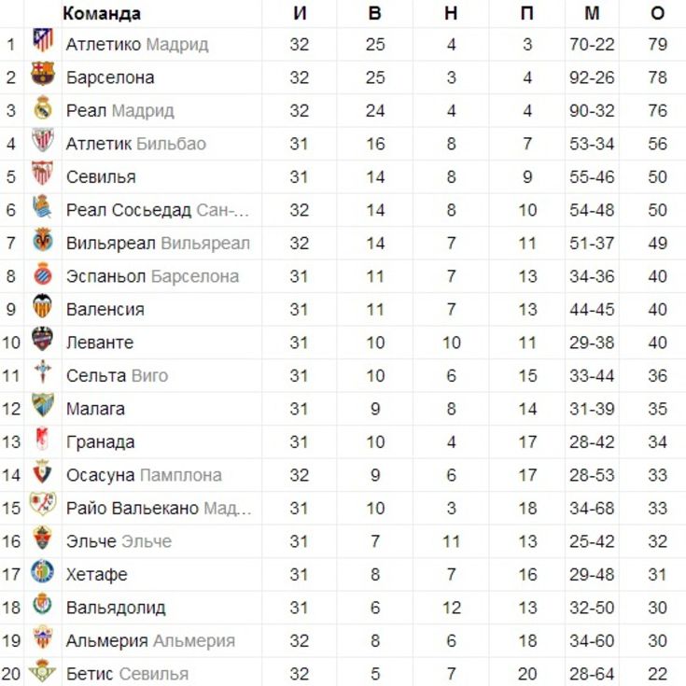This screenshot has height=686, width=686.
Task: Click the Atlético Madrid club crest
Action: pos(43,40)
